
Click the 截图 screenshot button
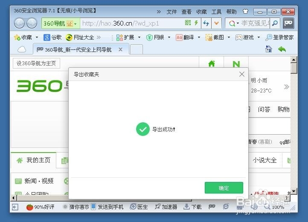[215, 37]
